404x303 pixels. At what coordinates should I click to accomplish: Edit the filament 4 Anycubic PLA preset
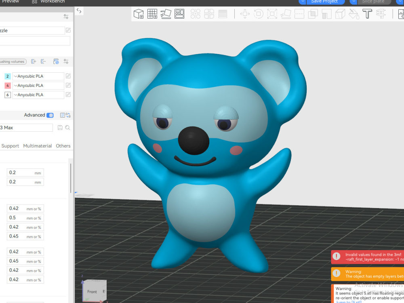point(68,85)
